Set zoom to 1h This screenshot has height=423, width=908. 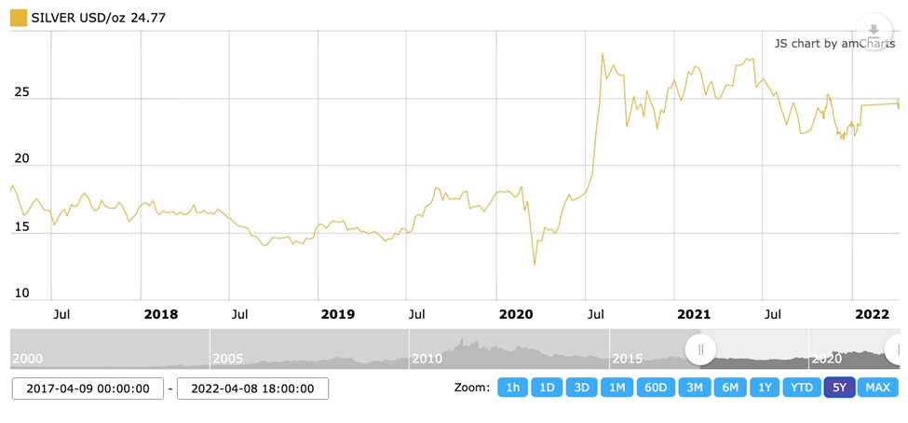[x=512, y=388]
